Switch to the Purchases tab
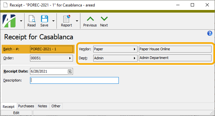This screenshot has height=116, width=215. click(26, 106)
